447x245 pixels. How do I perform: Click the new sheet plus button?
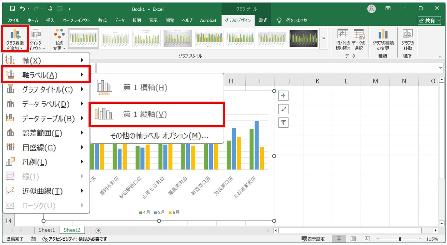click(99, 230)
